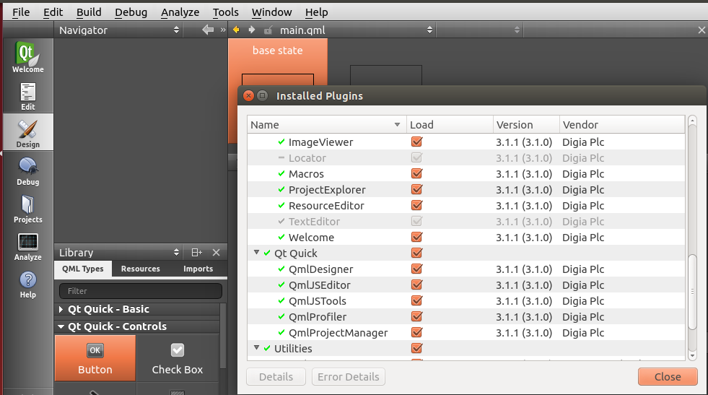The image size is (708, 395).
Task: Collapse Qt Quick - Controls library section
Action: (x=61, y=326)
